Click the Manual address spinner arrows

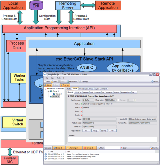tap(135, 100)
